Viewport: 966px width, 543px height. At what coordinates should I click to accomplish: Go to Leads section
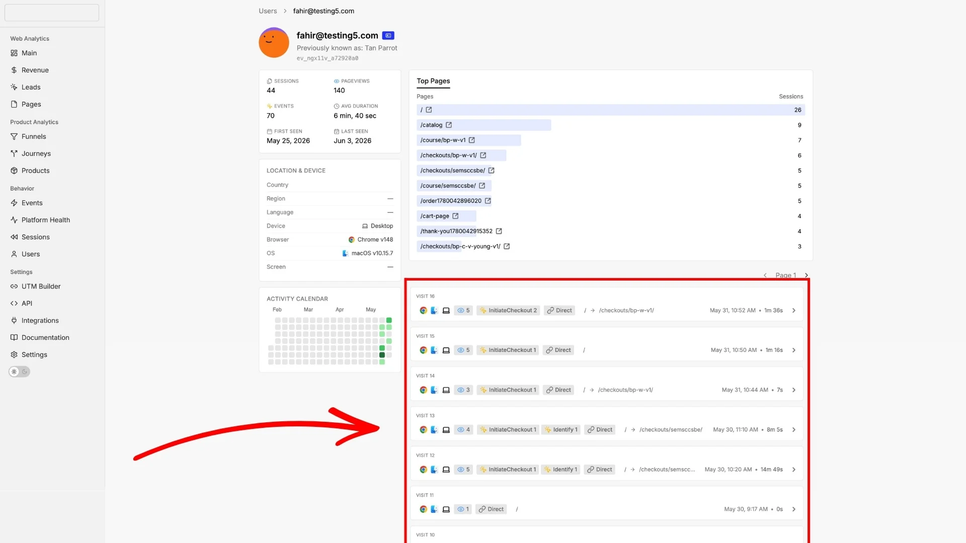31,87
